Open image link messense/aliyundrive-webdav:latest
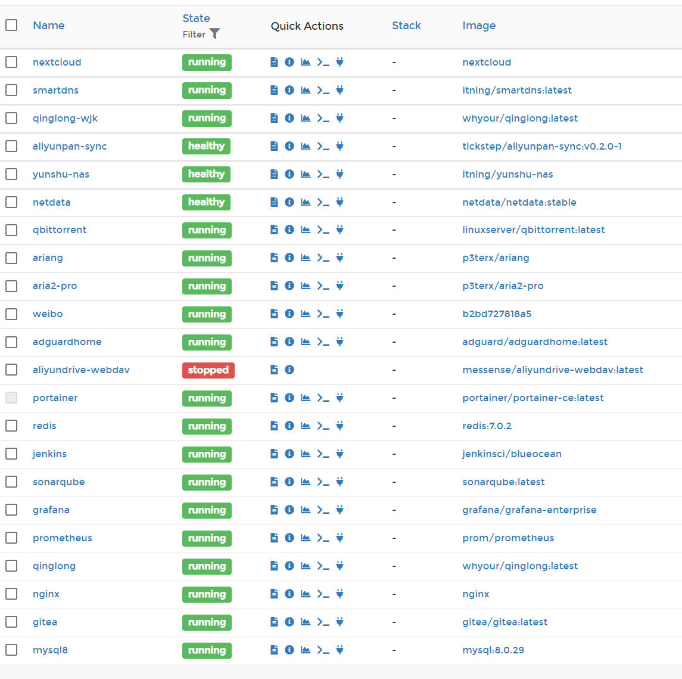Image resolution: width=682 pixels, height=679 pixels. pyautogui.click(x=553, y=370)
